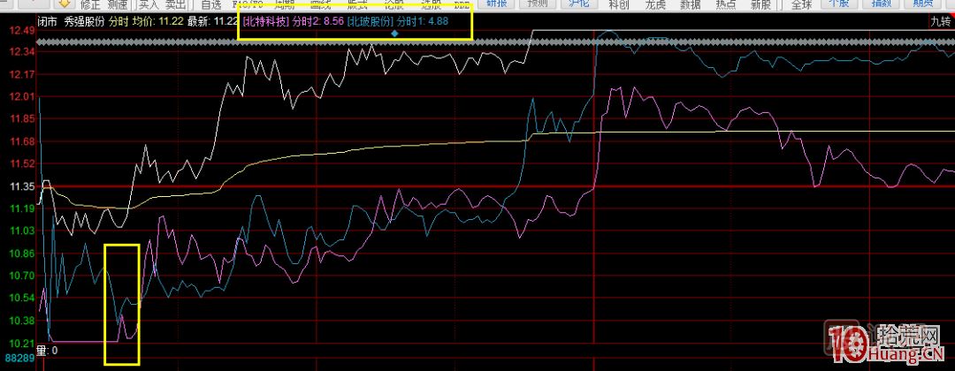Screen dimensions: 955x371
Task: Open the 科创 board menu
Action: pos(621,4)
